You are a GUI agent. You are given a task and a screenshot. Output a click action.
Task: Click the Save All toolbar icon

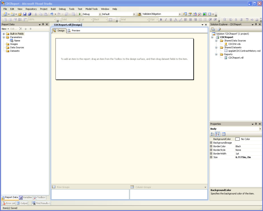(x=30, y=14)
